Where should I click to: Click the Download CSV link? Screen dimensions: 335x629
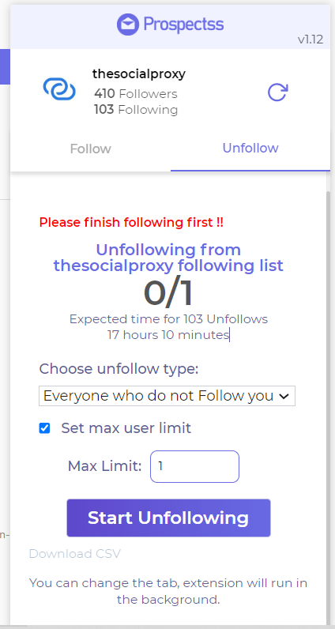pyautogui.click(x=74, y=554)
